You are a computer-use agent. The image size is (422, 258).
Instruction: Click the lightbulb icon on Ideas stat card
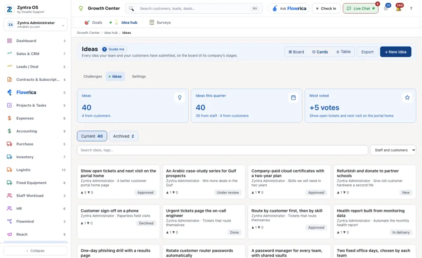(x=179, y=97)
